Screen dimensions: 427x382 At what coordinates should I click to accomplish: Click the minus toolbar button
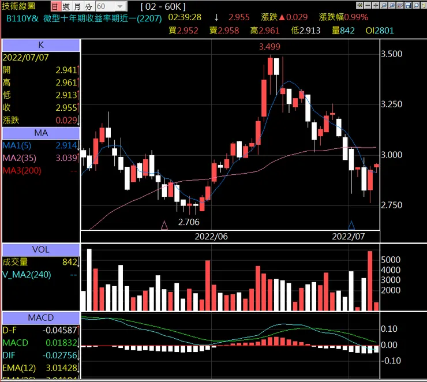click(368, 5)
